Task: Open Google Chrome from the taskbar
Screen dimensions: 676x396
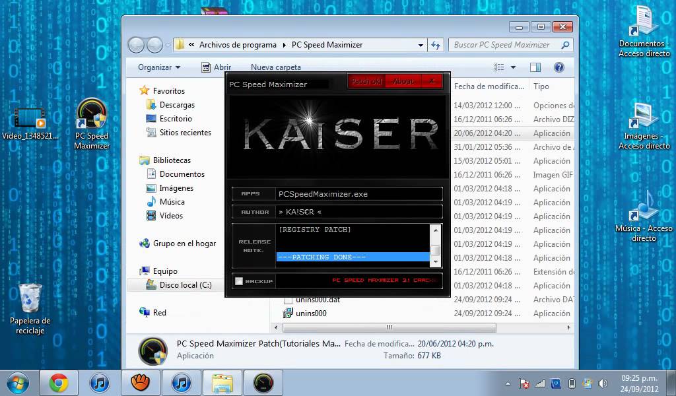Action: [58, 383]
